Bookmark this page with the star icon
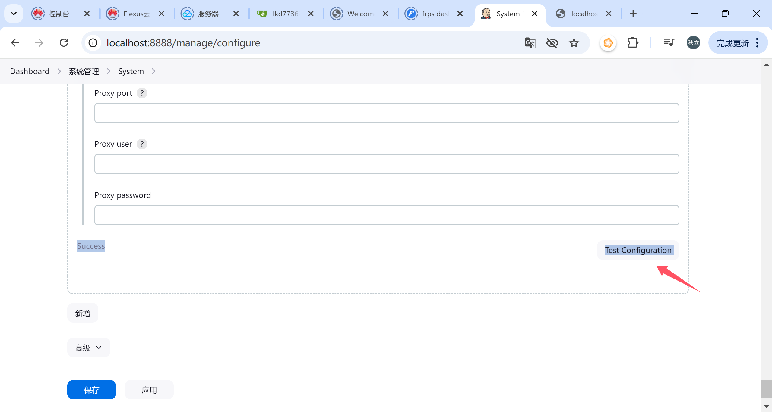The width and height of the screenshot is (772, 412). [x=574, y=43]
